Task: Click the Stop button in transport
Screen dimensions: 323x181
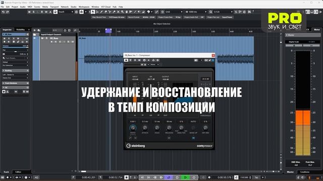Action: (177, 177)
